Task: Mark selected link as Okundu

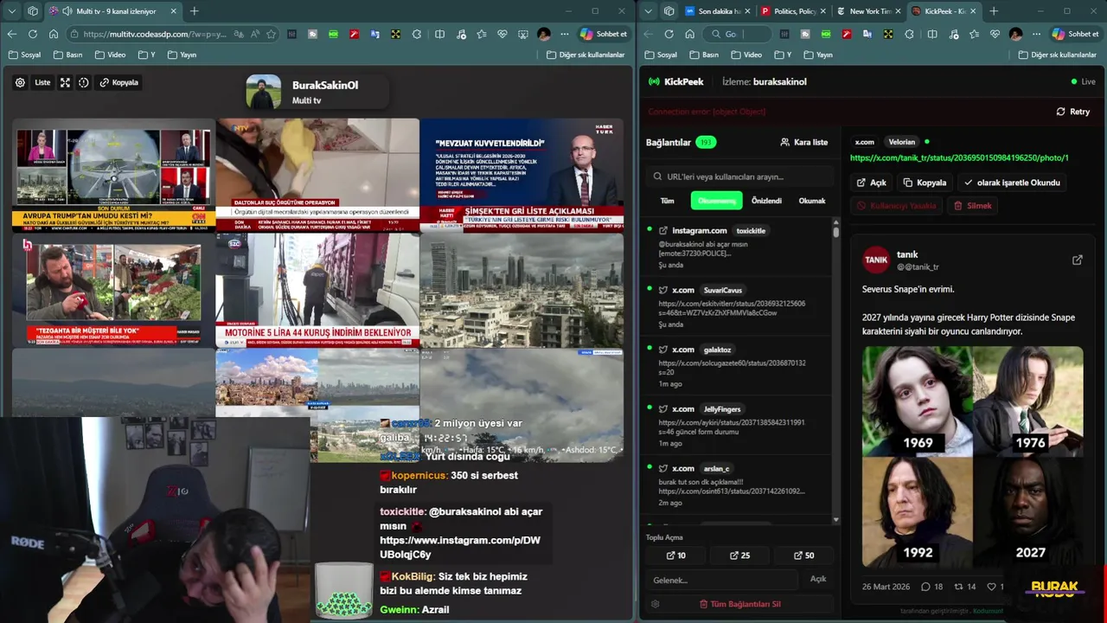Action: [1011, 183]
